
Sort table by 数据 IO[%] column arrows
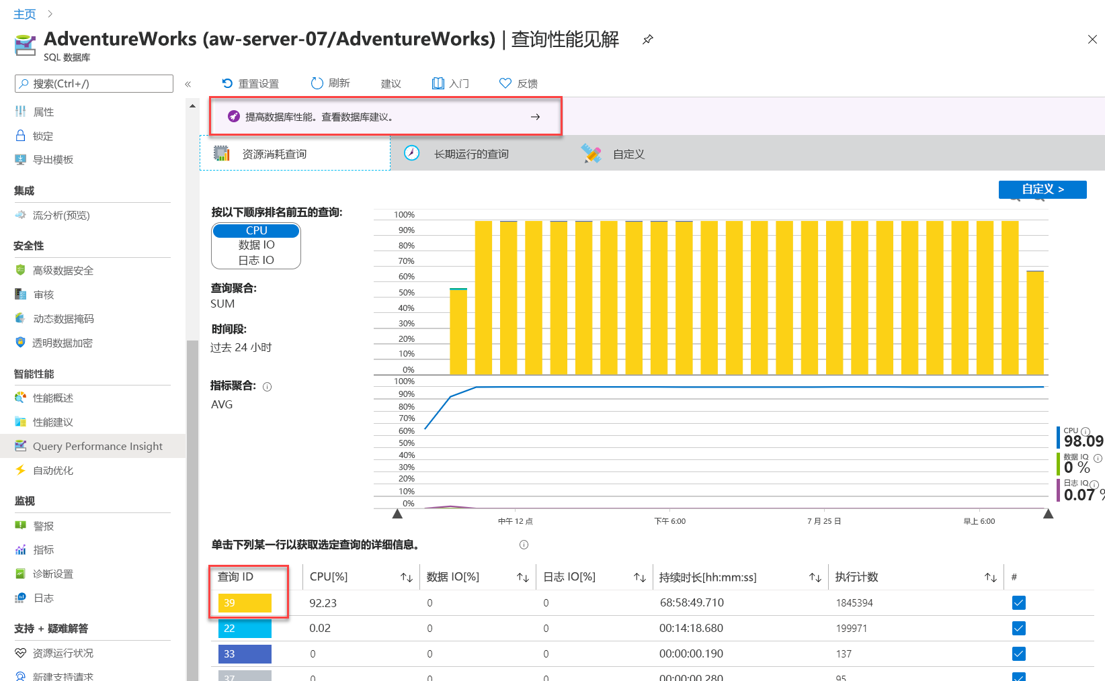(x=523, y=578)
